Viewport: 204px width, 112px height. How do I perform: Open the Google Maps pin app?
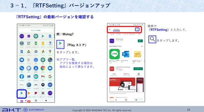[x=50, y=52]
